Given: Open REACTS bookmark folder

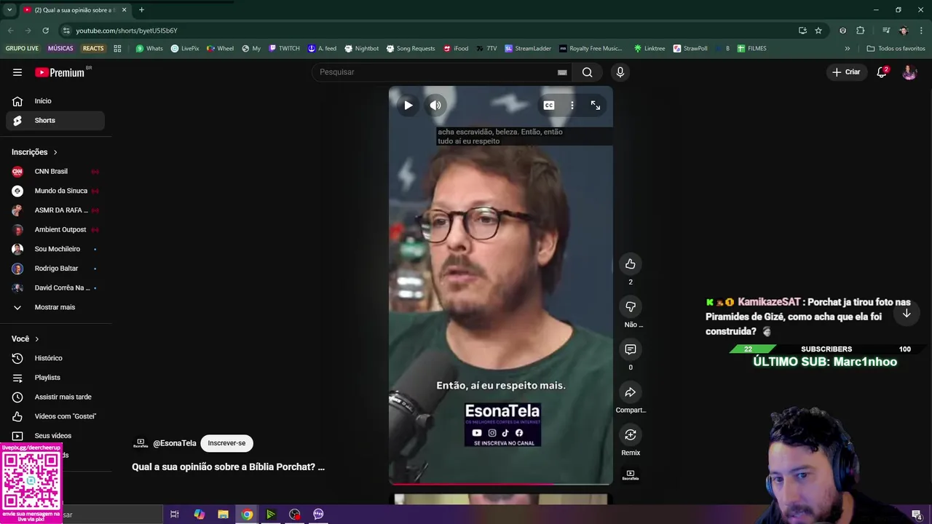Looking at the screenshot, I should click(x=93, y=48).
